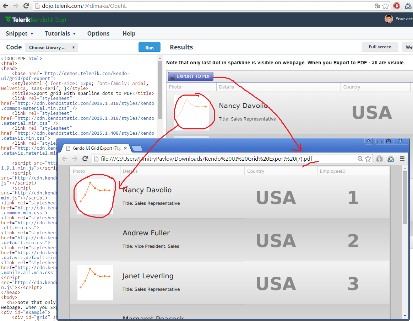Go forward in the main browser
The image size is (413, 321).
[16, 6]
